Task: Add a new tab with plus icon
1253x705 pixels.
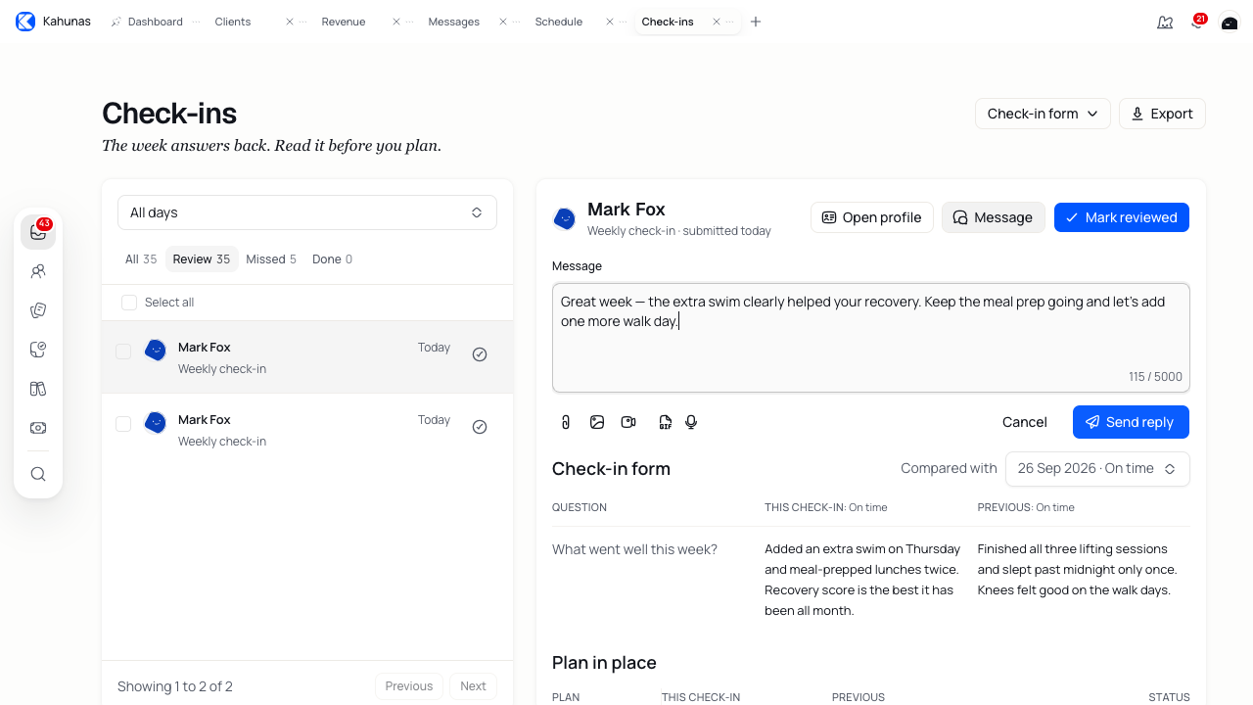Action: [756, 22]
